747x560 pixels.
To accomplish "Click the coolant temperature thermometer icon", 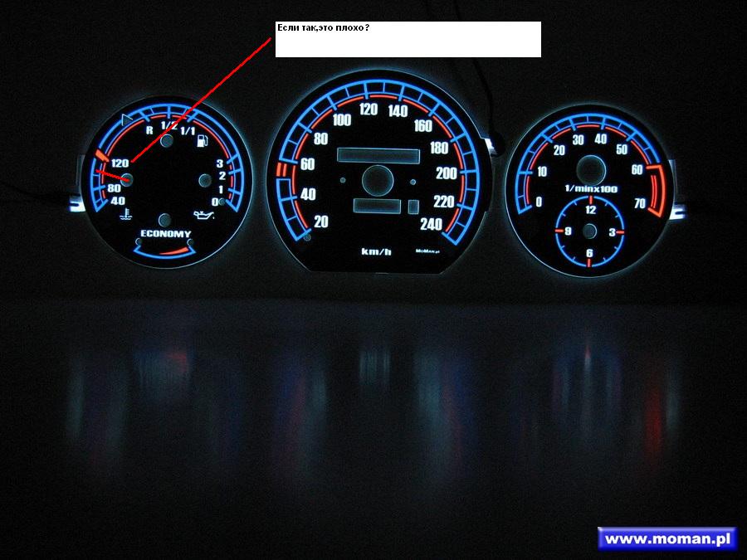I will pos(125,215).
